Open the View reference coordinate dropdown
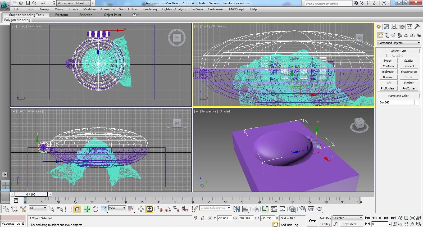The width and height of the screenshot is (423, 227). pyautogui.click(x=117, y=208)
